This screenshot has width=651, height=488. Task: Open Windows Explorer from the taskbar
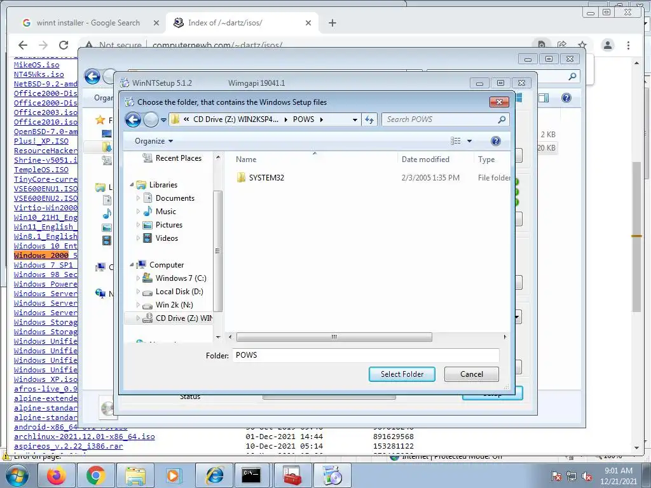coord(135,475)
